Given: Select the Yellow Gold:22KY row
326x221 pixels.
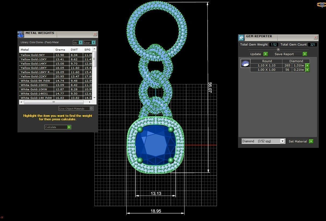Looking at the screenshot, I should 56,76.
